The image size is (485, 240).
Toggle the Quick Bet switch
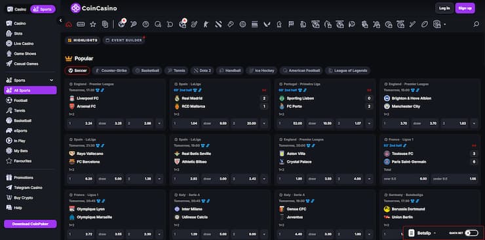[x=471, y=233]
